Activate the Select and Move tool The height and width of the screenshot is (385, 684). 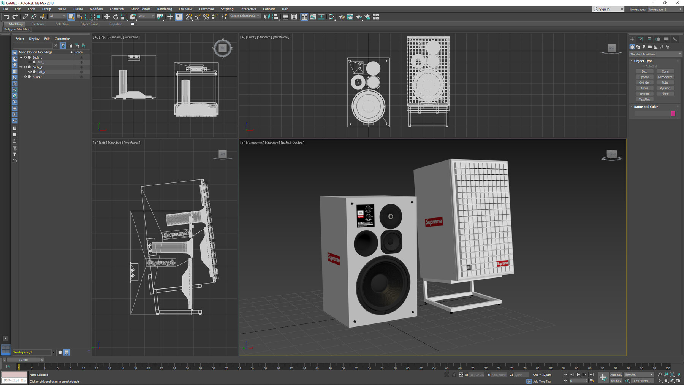pos(107,17)
